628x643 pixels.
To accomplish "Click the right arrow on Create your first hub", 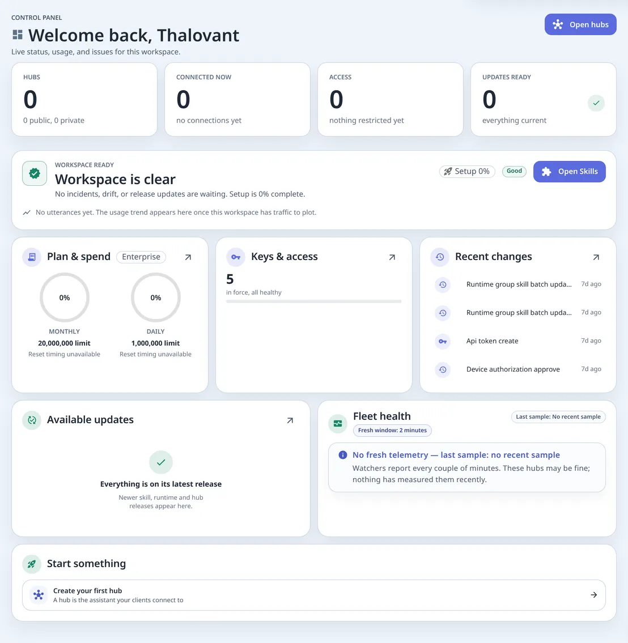I will (593, 595).
